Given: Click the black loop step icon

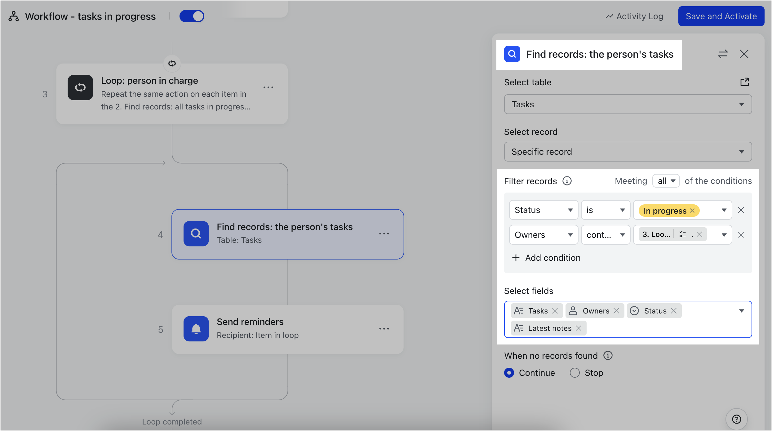Looking at the screenshot, I should 80,87.
